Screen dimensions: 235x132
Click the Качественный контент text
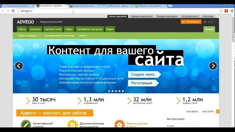point(43,125)
